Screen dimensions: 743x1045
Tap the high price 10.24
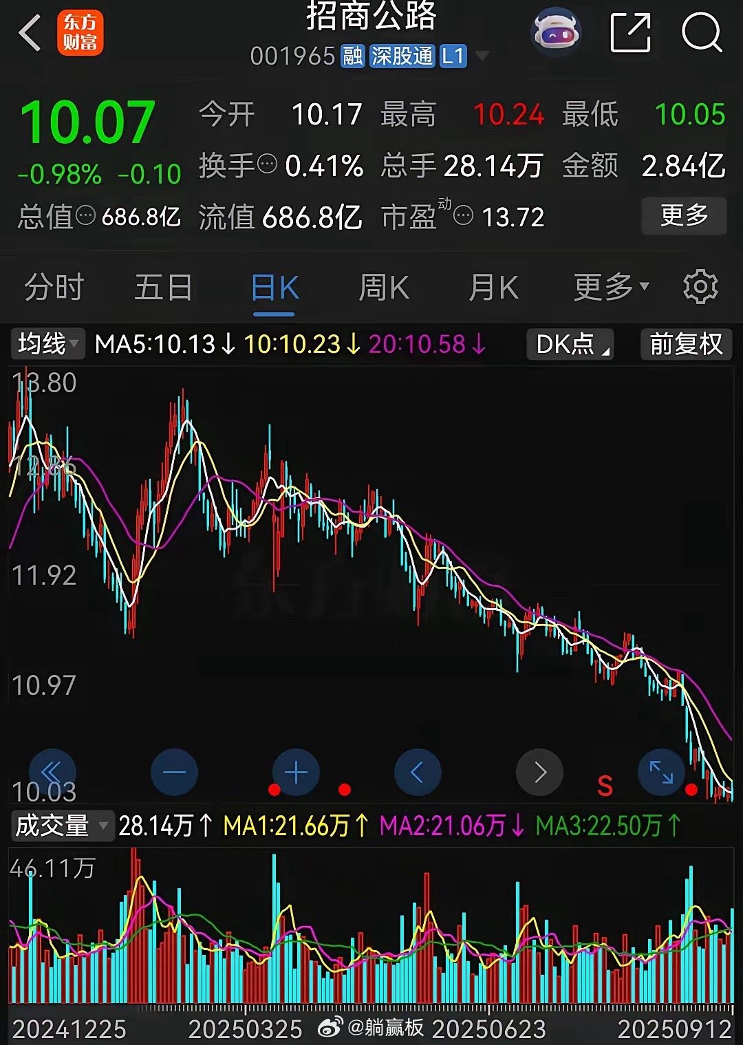click(508, 114)
